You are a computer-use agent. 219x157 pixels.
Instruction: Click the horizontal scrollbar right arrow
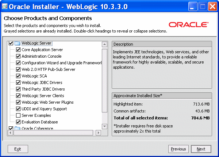(x=98, y=133)
